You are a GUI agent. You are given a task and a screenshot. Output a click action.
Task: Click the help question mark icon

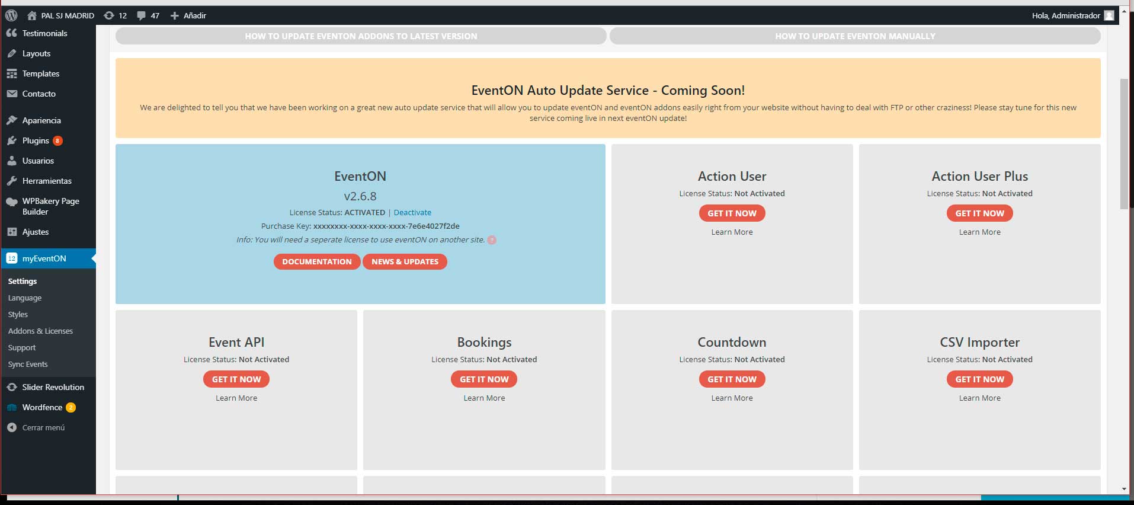492,240
